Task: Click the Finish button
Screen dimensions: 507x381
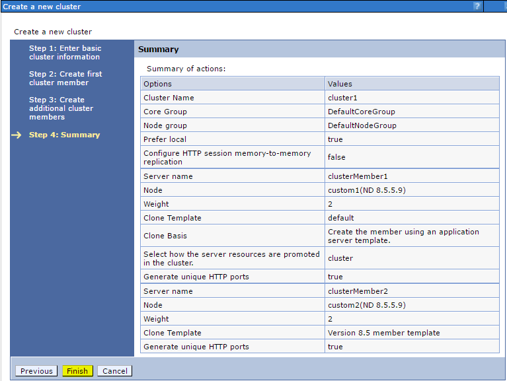Action: 77,371
